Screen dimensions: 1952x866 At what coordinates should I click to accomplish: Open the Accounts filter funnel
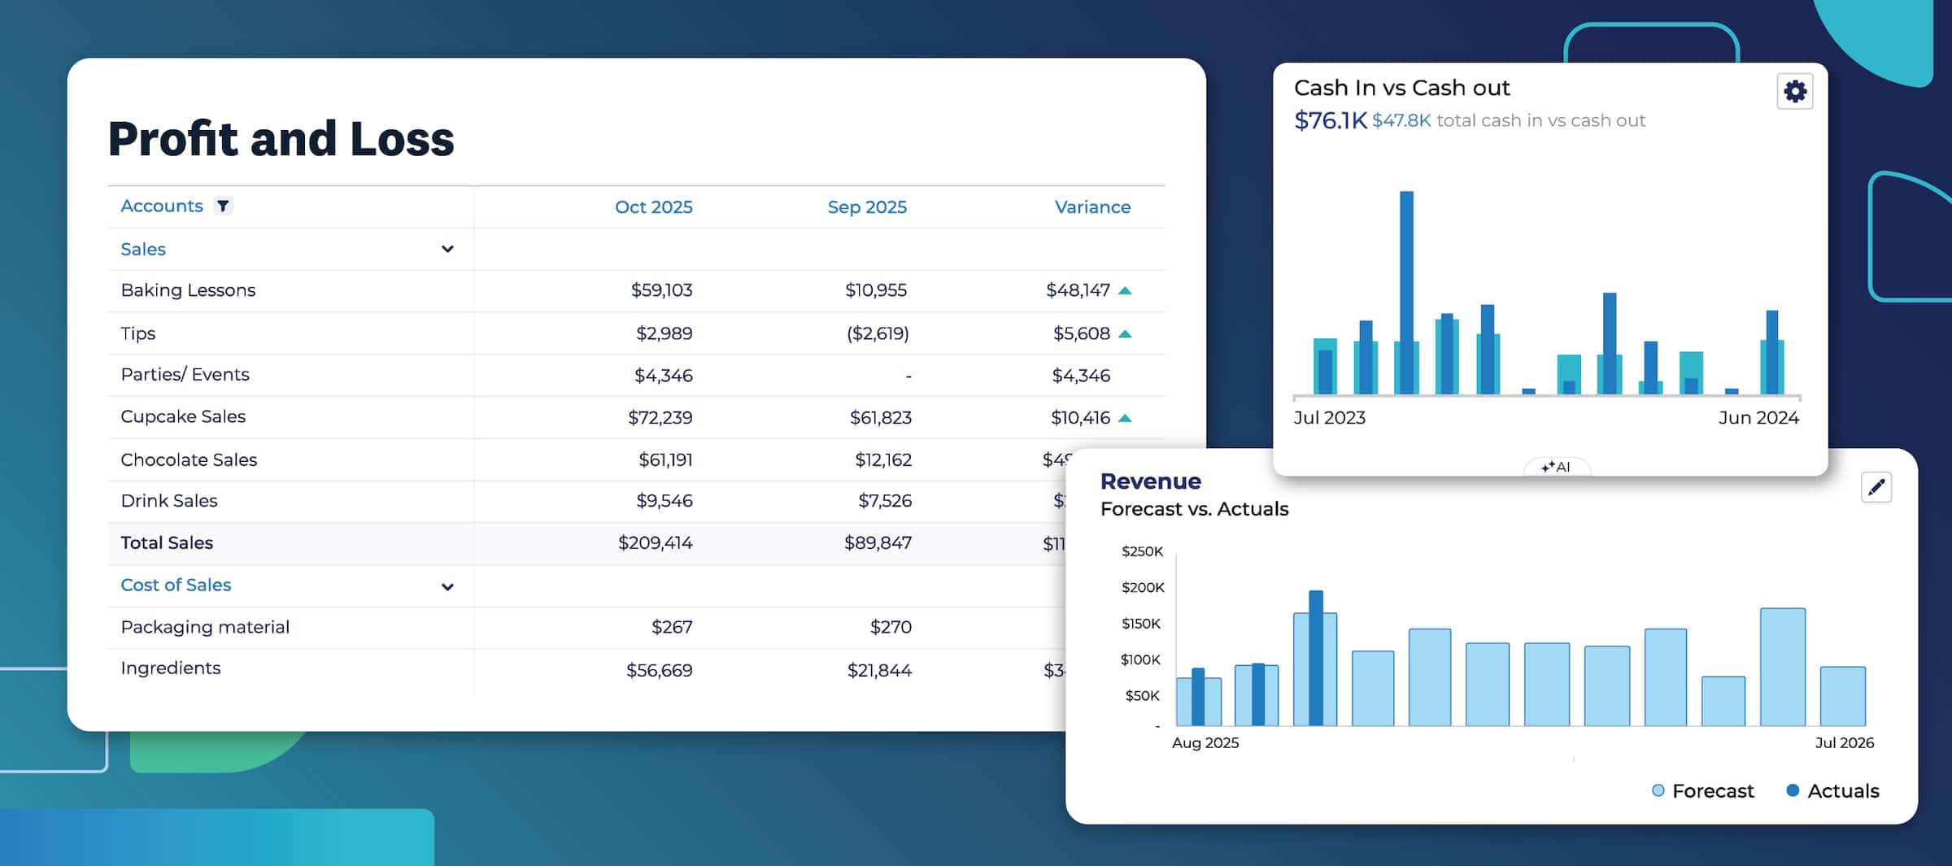(x=224, y=206)
